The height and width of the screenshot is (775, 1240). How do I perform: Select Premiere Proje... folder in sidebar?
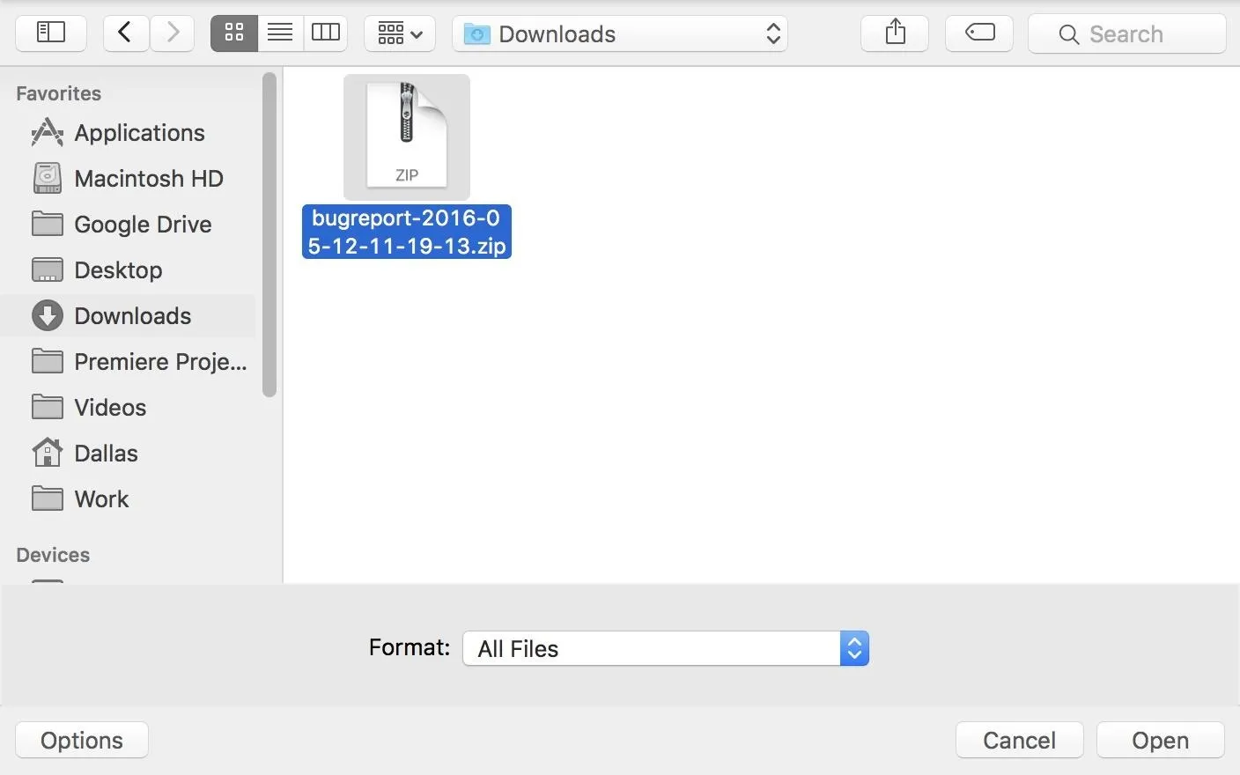[x=129, y=362]
